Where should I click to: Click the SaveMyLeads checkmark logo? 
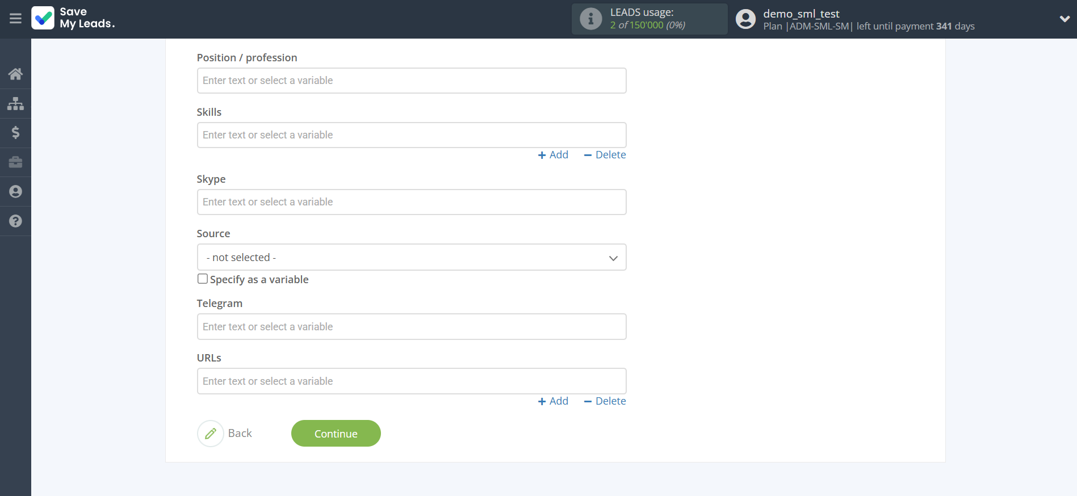[x=43, y=18]
